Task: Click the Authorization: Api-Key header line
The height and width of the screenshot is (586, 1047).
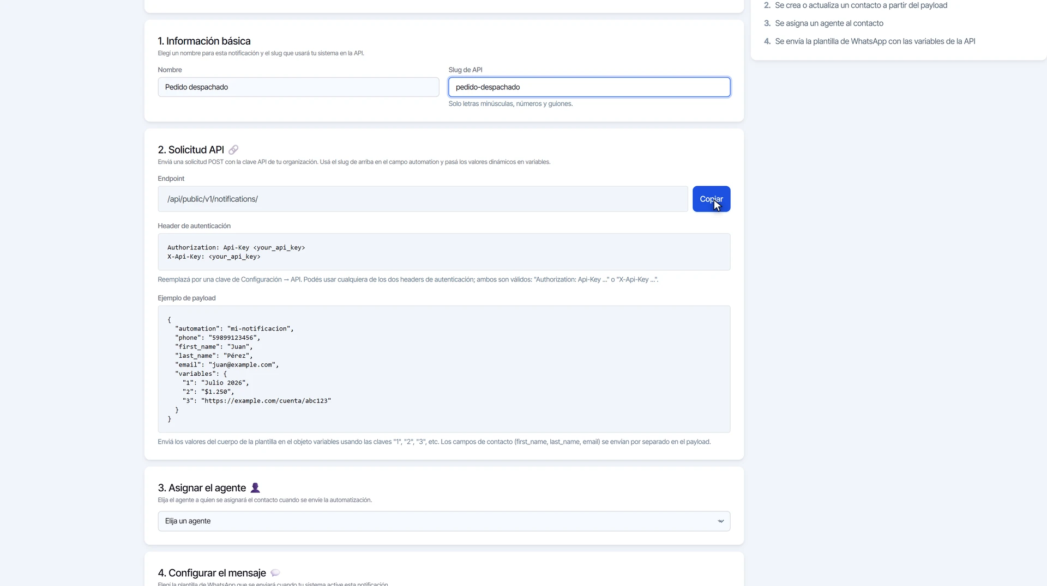Action: point(236,248)
